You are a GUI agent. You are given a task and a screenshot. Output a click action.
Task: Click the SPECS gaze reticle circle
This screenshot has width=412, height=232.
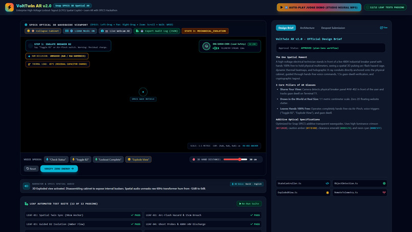pyautogui.click(x=143, y=92)
